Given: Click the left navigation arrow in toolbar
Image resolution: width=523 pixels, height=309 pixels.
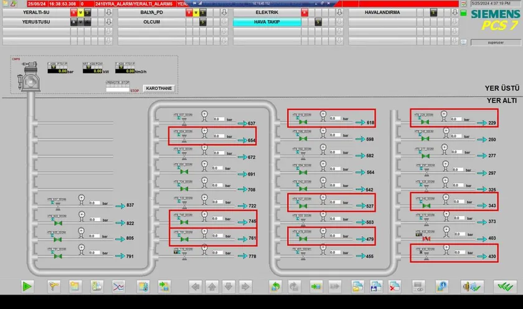Looking at the screenshot, I should tap(196, 287).
